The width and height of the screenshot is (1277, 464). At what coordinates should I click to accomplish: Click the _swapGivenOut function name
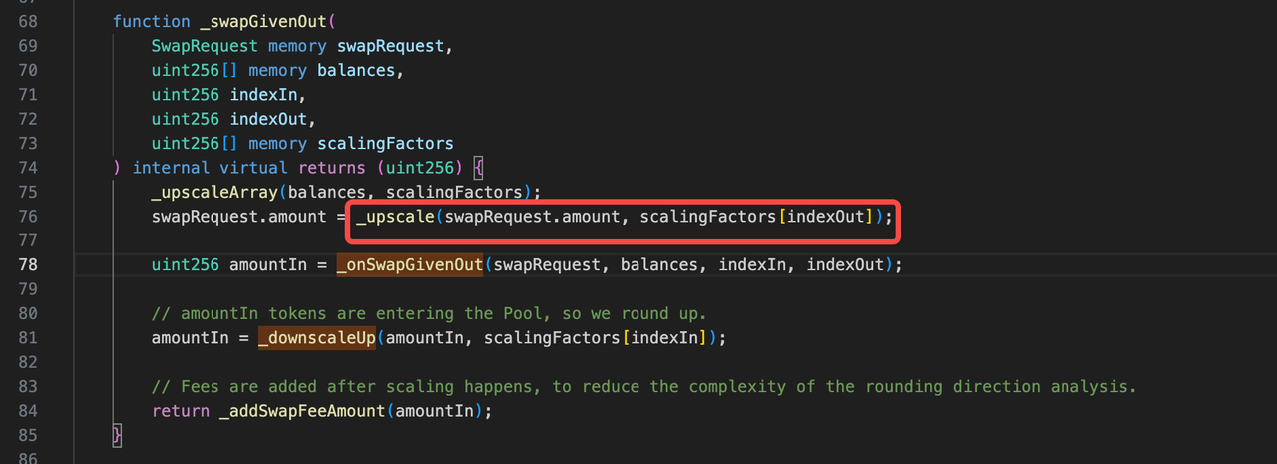[263, 21]
